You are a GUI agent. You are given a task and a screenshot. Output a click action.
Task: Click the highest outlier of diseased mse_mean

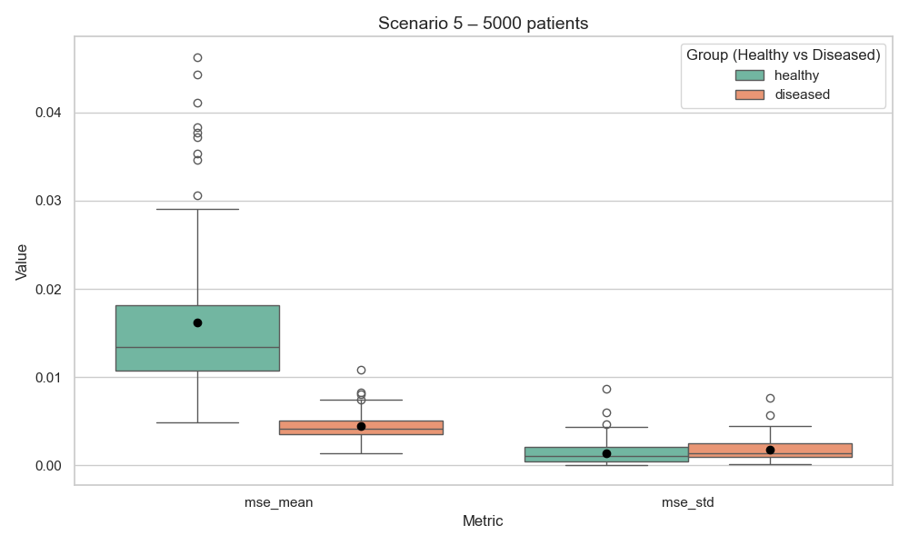coord(361,370)
